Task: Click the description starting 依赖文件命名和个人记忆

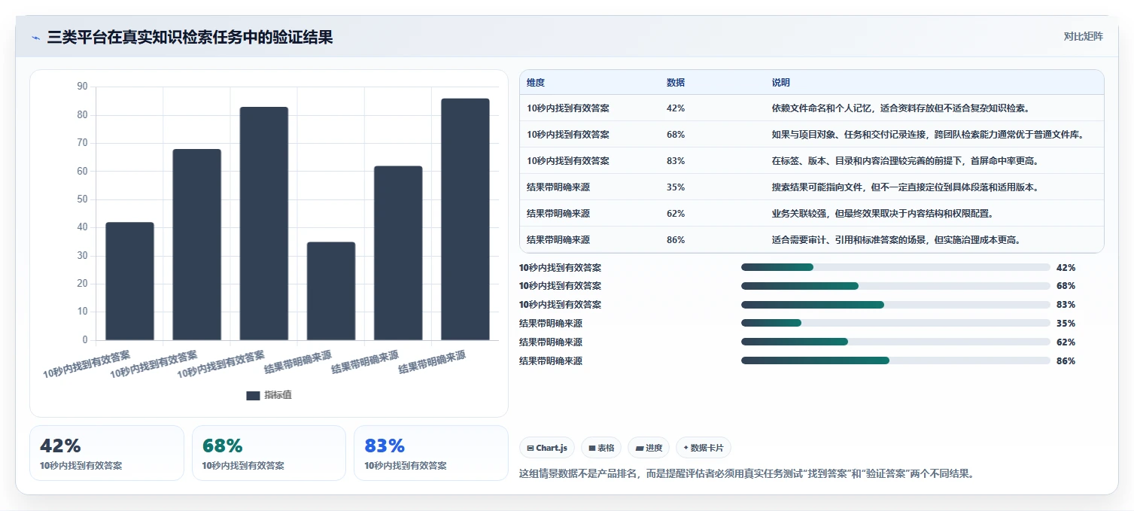Action: (x=901, y=108)
